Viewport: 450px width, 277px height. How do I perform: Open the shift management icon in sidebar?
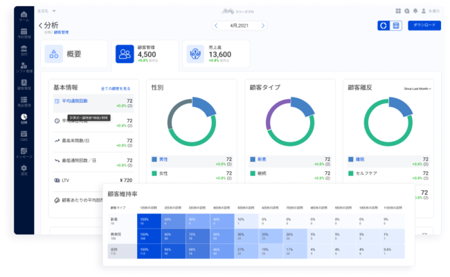click(24, 66)
